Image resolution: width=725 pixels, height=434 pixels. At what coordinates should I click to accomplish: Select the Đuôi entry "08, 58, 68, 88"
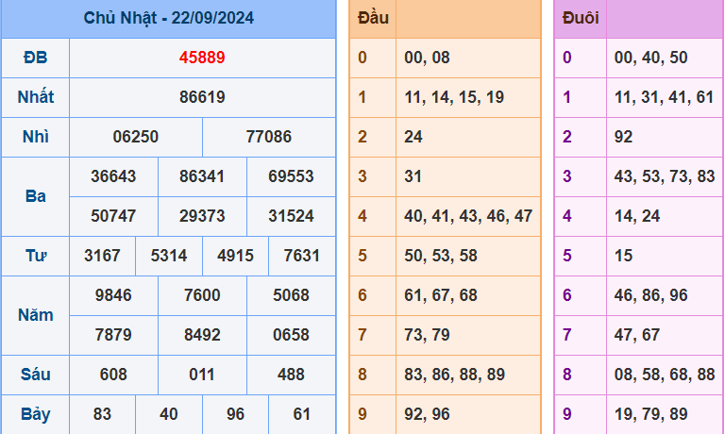point(665,375)
